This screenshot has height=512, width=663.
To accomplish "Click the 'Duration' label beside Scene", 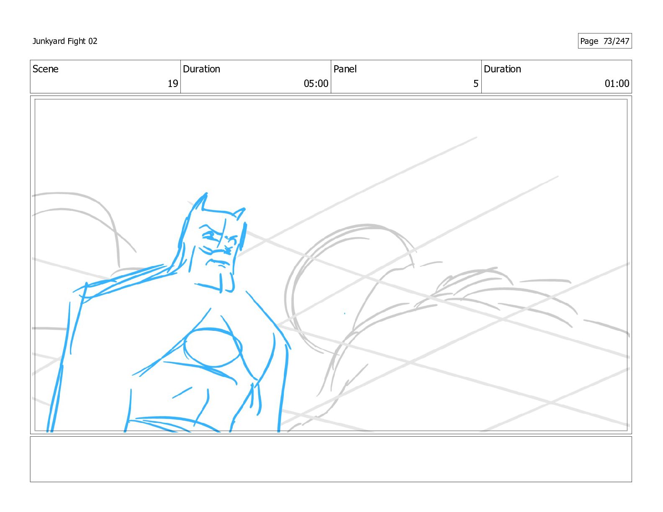I will point(201,69).
